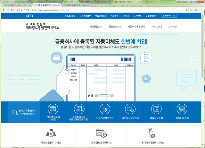This screenshot has height=148, width=205.
Task: Open 지로업무 top menu
Action: [x=114, y=16]
